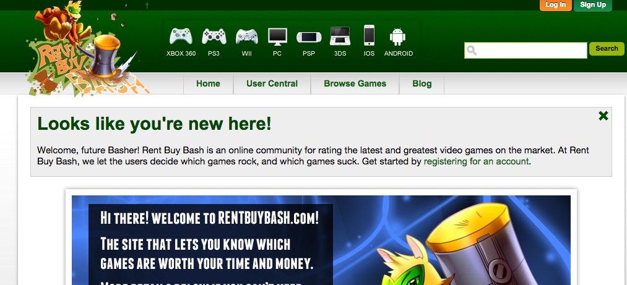Go to the User Central tab
627x285 pixels.
(x=272, y=84)
